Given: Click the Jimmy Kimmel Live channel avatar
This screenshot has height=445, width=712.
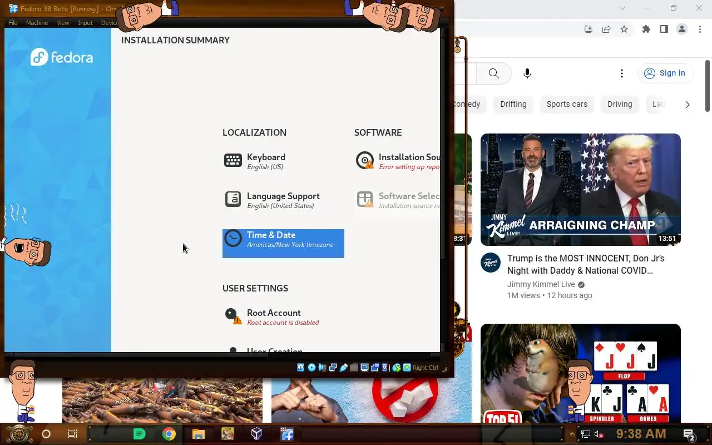Looking at the screenshot, I should pyautogui.click(x=491, y=263).
